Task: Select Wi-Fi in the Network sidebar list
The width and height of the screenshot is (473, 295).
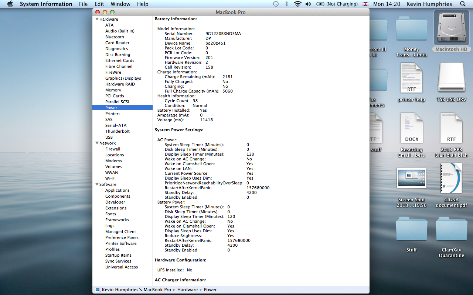Action: [110, 178]
